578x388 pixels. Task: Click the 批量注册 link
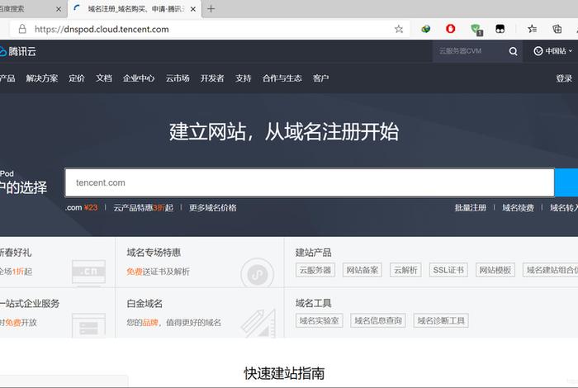point(471,208)
